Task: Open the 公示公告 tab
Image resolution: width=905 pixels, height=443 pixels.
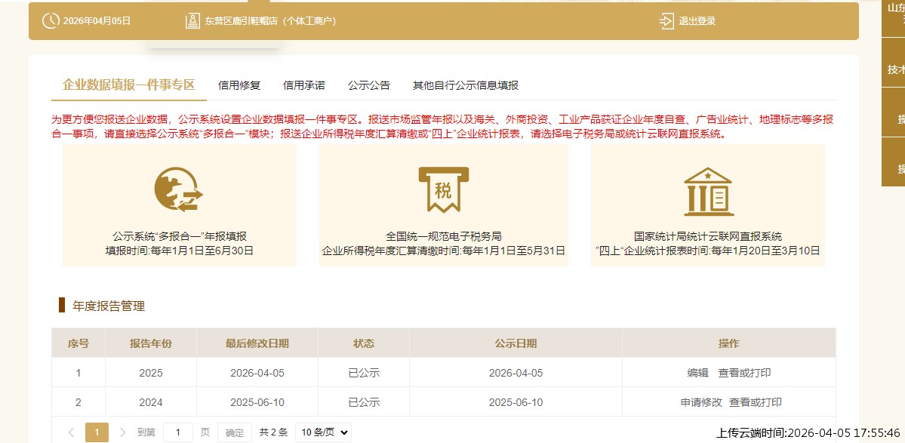Action: pos(369,85)
